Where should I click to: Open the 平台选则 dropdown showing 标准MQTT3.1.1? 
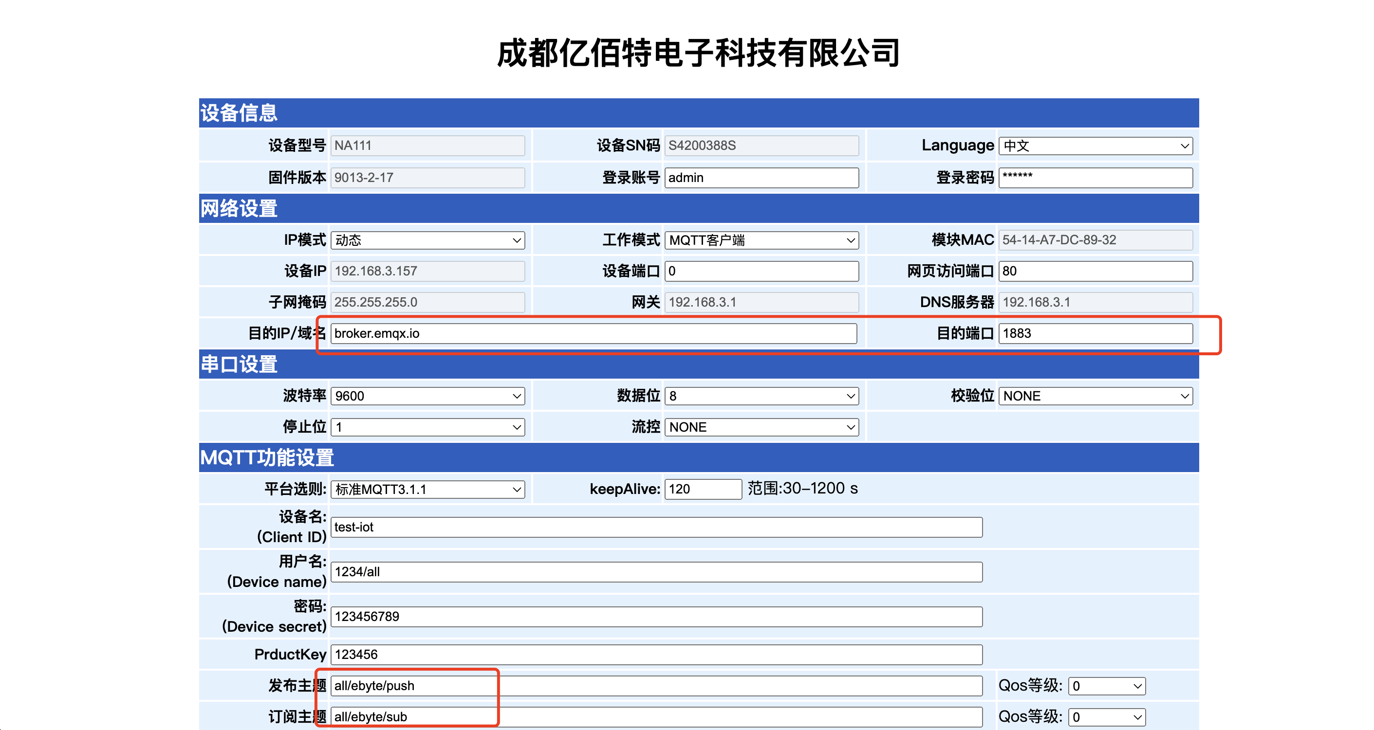[427, 489]
